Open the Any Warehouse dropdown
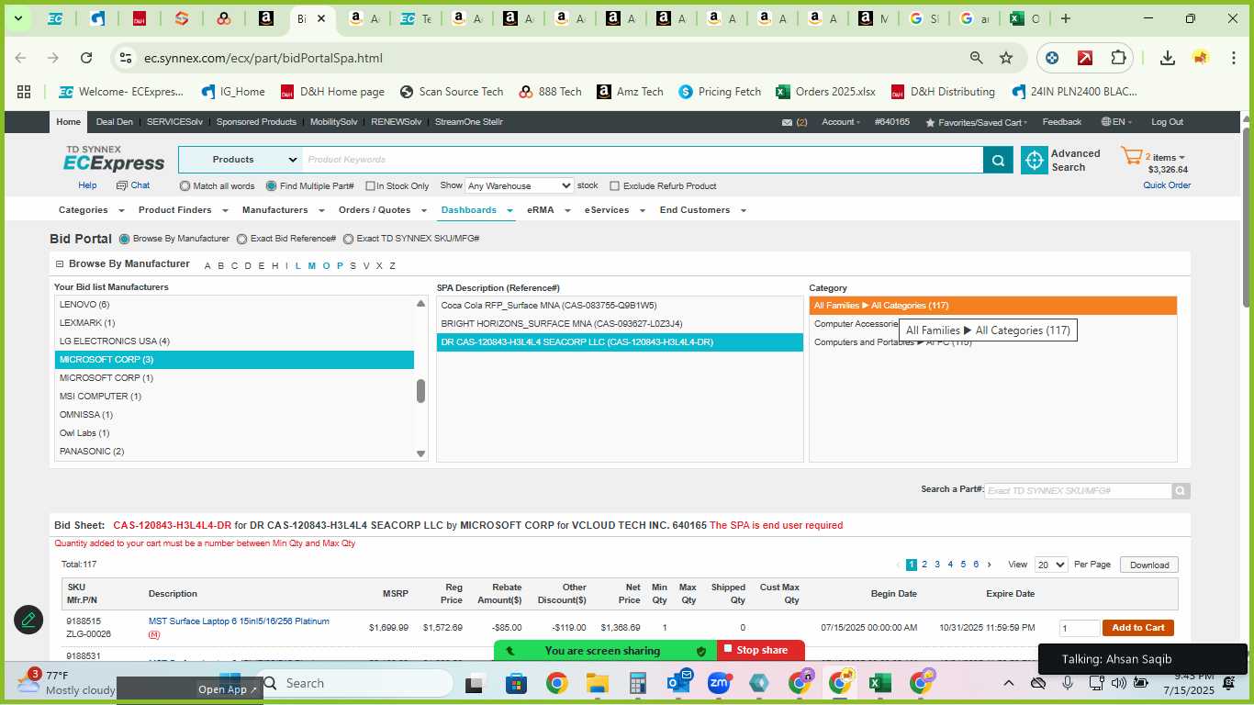 coord(520,185)
